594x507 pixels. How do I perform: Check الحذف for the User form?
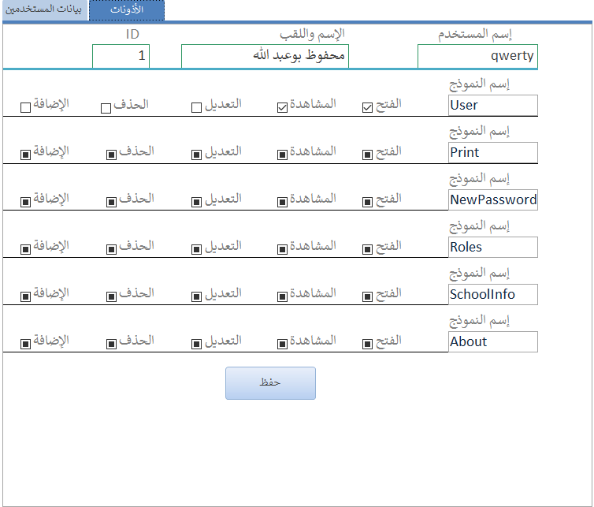pyautogui.click(x=106, y=109)
